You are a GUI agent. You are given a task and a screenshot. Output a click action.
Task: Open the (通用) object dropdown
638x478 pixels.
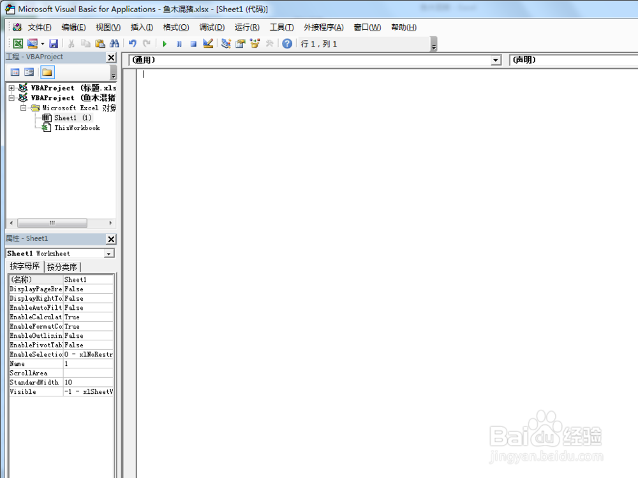pyautogui.click(x=495, y=60)
